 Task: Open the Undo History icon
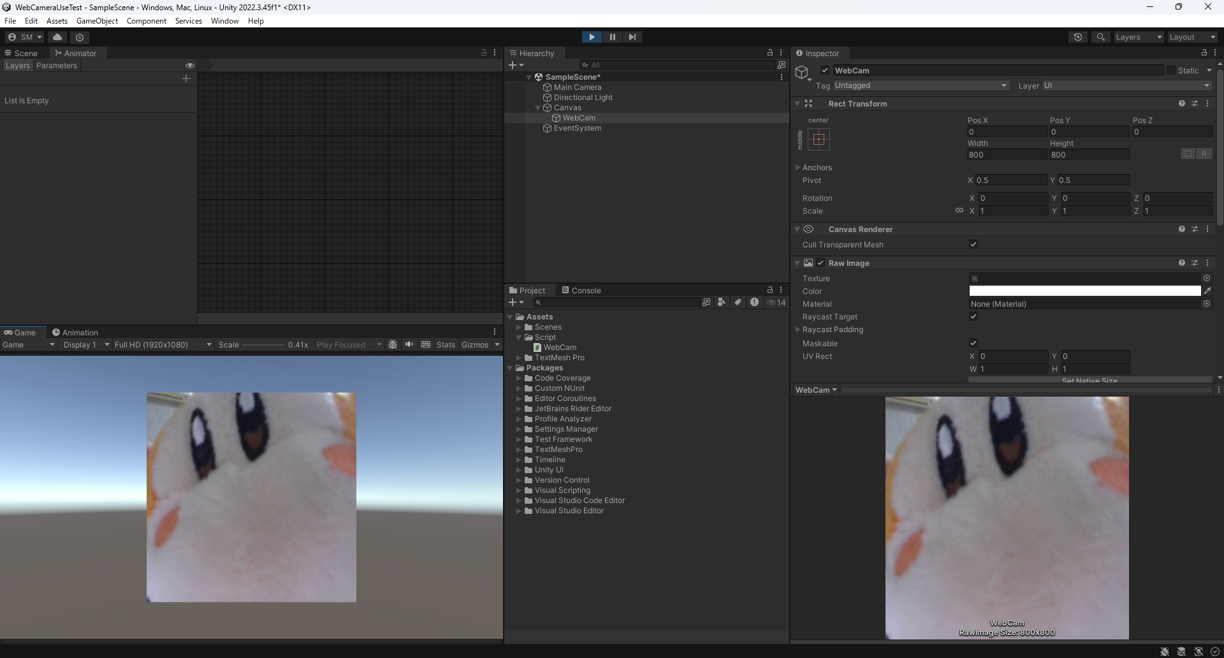[1077, 37]
